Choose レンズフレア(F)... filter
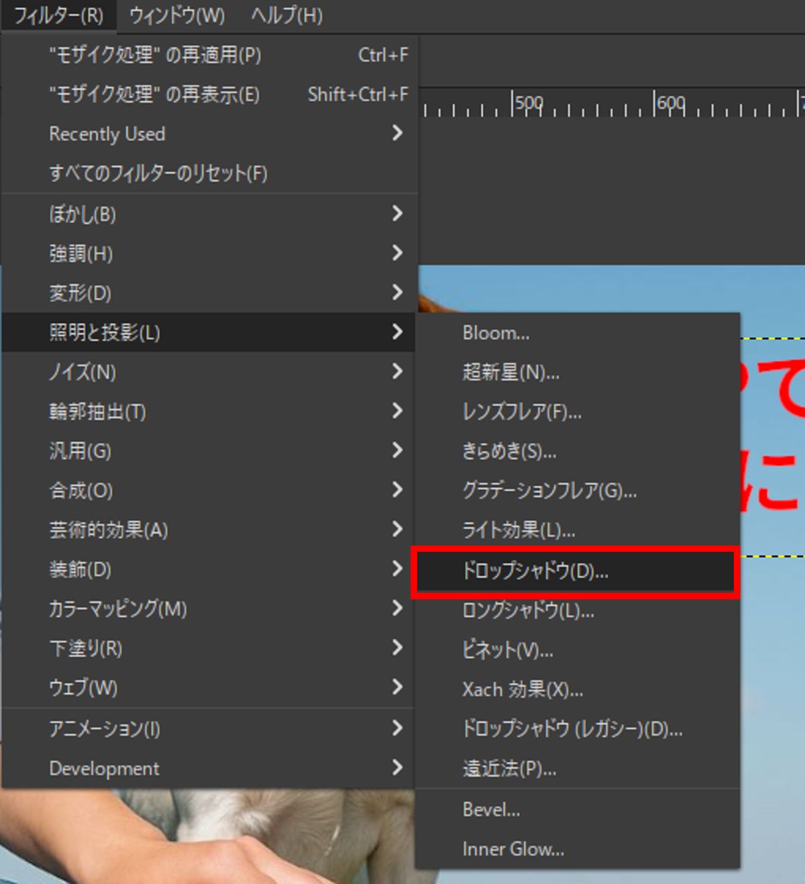Viewport: 805px width, 884px height. tap(522, 411)
